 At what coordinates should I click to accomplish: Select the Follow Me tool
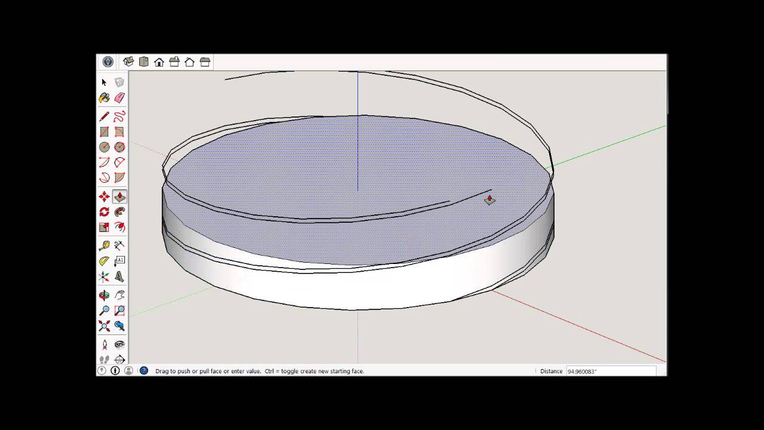coord(119,212)
